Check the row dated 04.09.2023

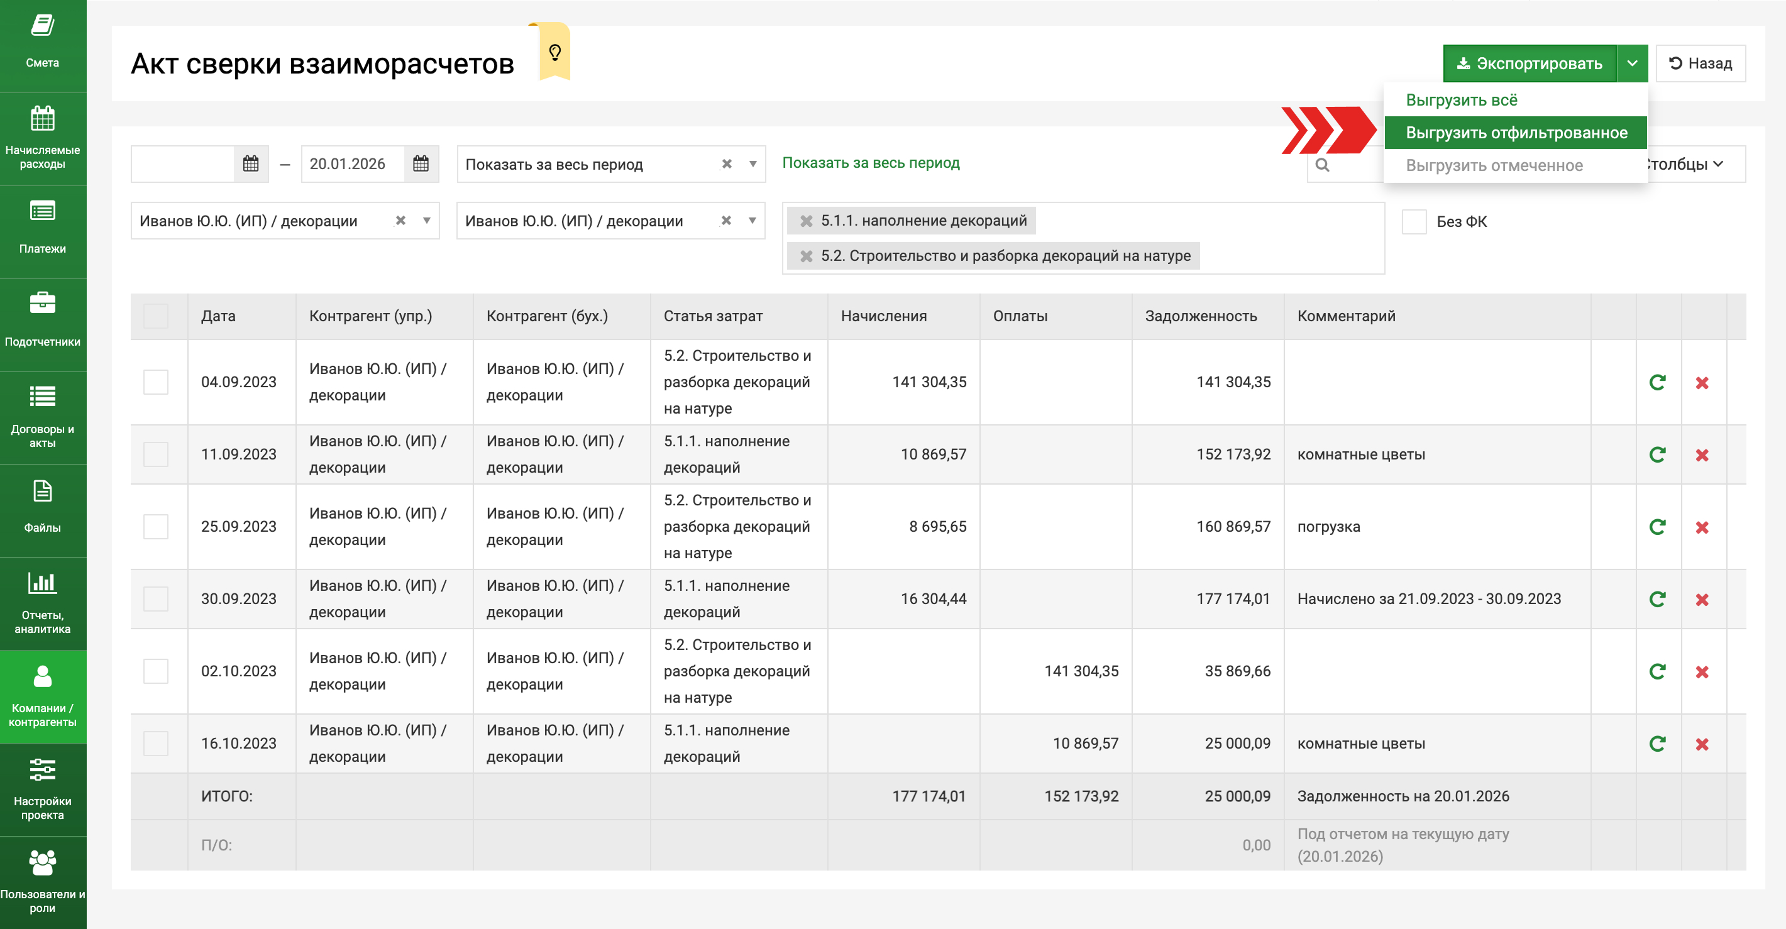(x=155, y=382)
